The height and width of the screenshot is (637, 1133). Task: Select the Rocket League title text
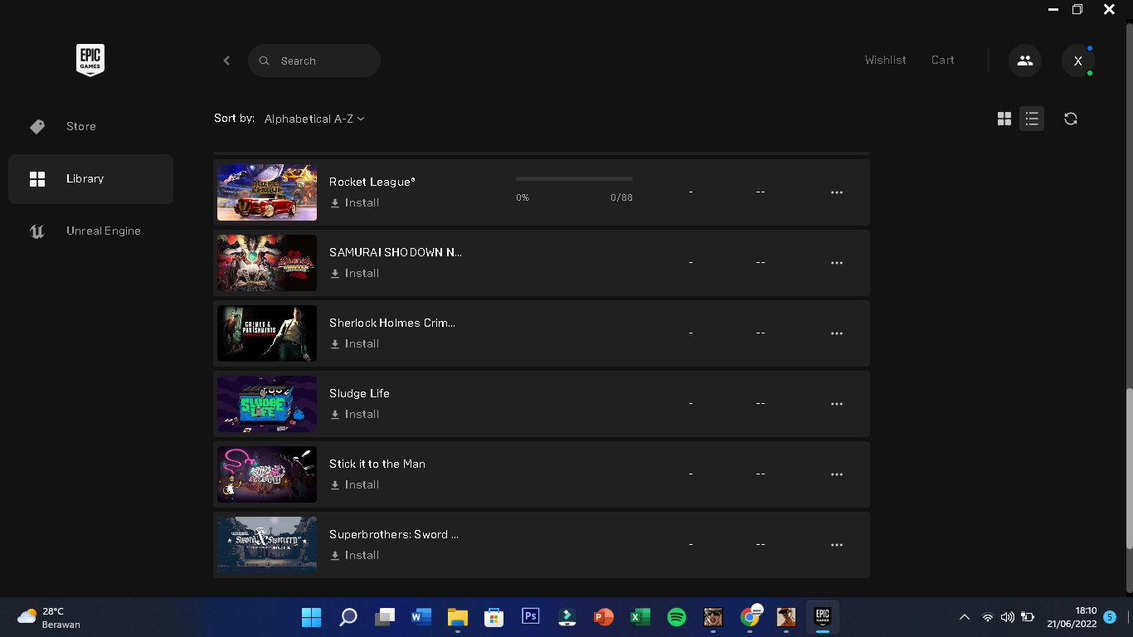pyautogui.click(x=372, y=182)
